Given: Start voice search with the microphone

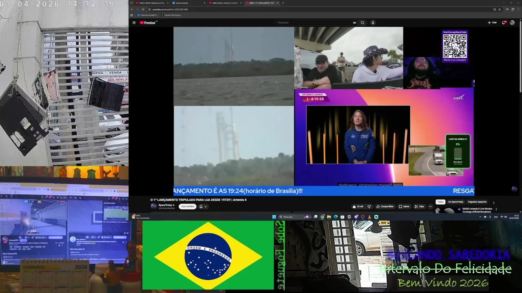Looking at the screenshot, I should pos(373,23).
